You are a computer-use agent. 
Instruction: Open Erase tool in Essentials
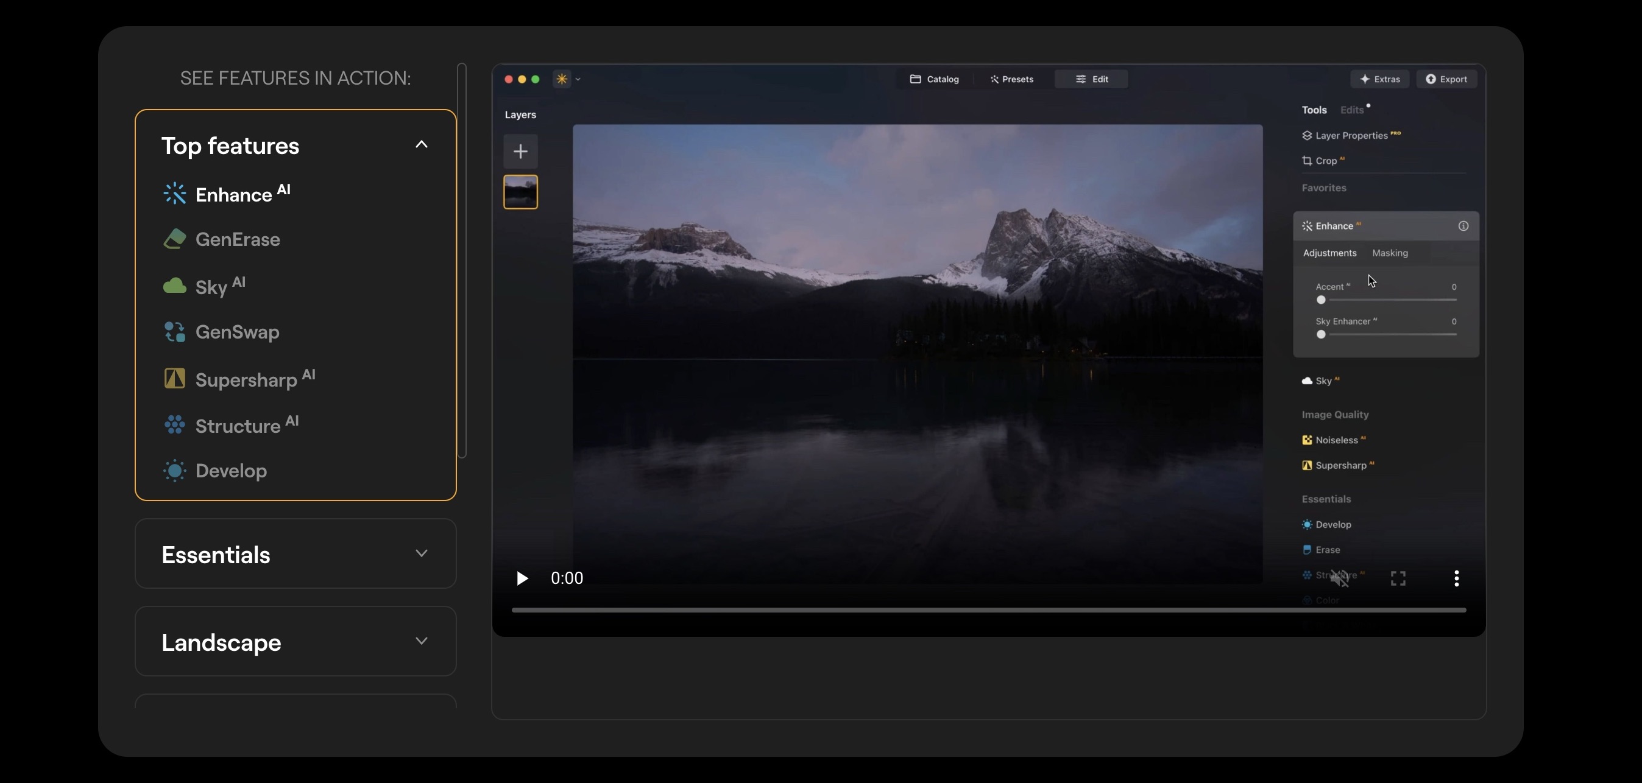(1321, 550)
